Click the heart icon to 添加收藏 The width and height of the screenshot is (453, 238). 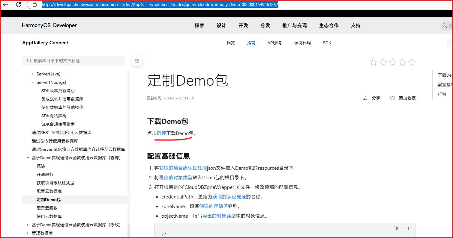[393, 98]
